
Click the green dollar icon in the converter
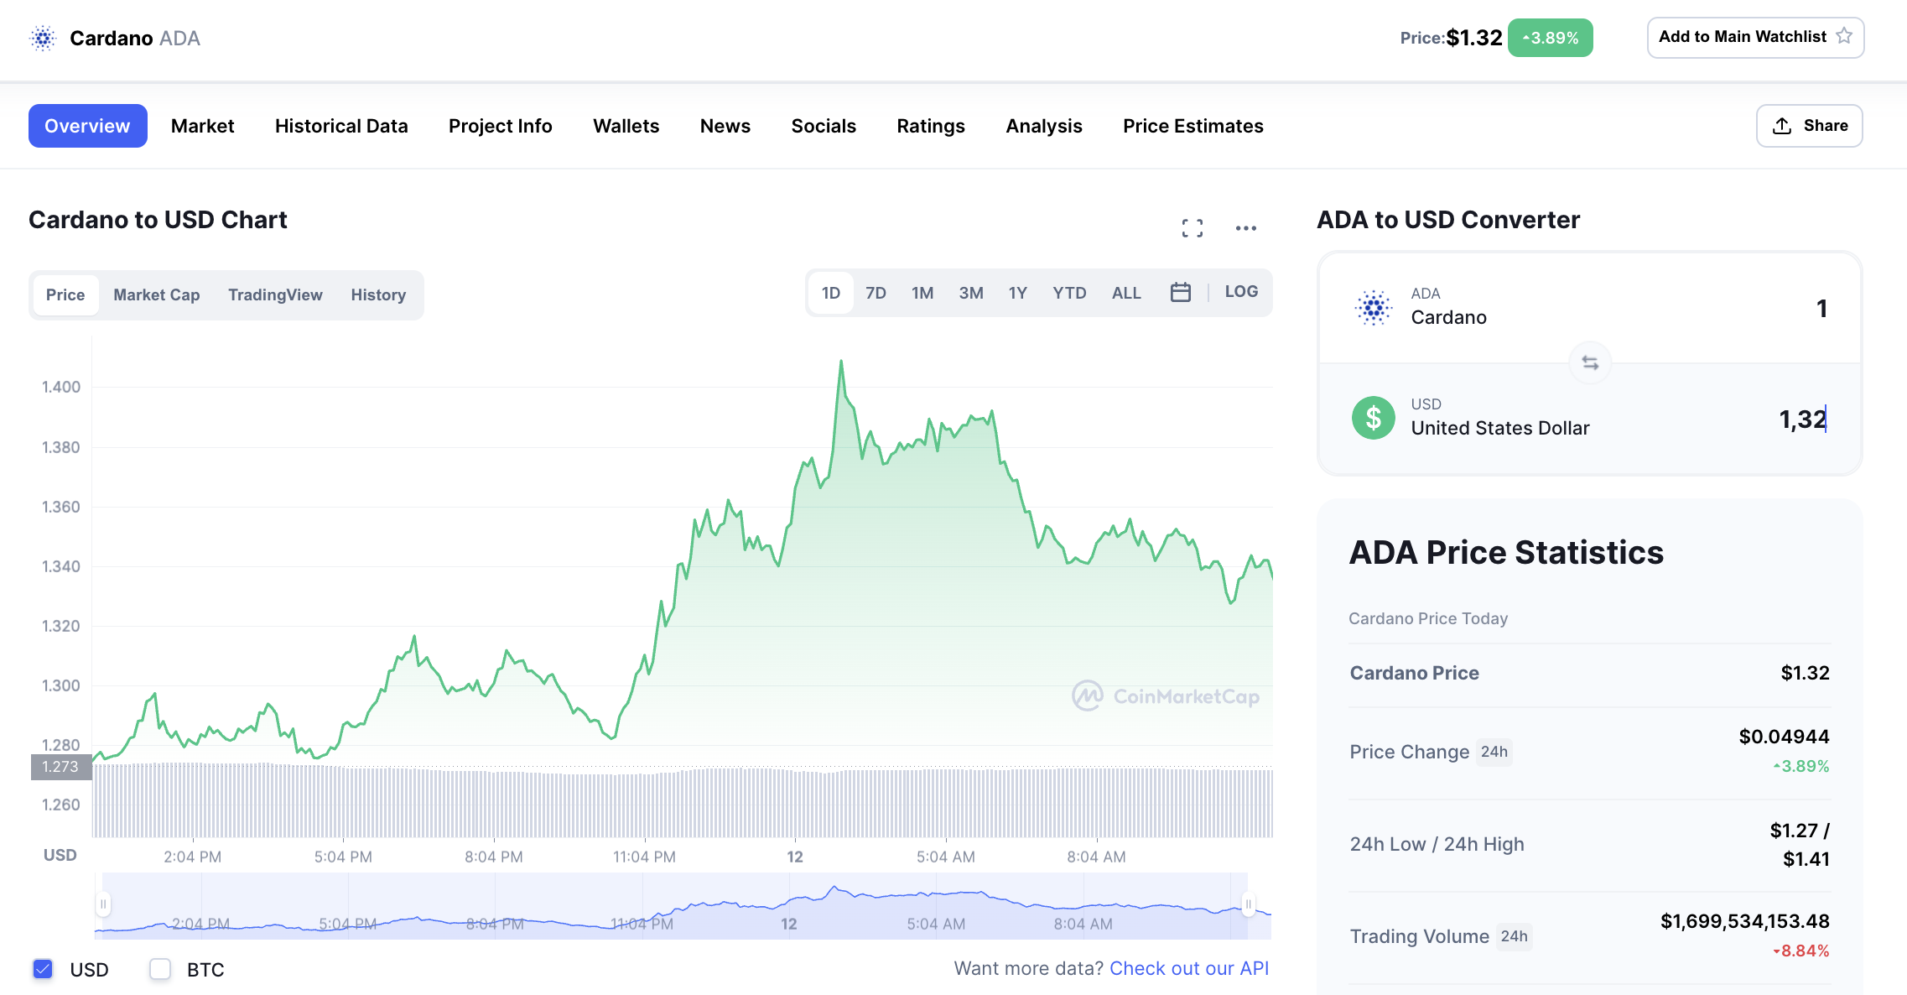click(1374, 417)
